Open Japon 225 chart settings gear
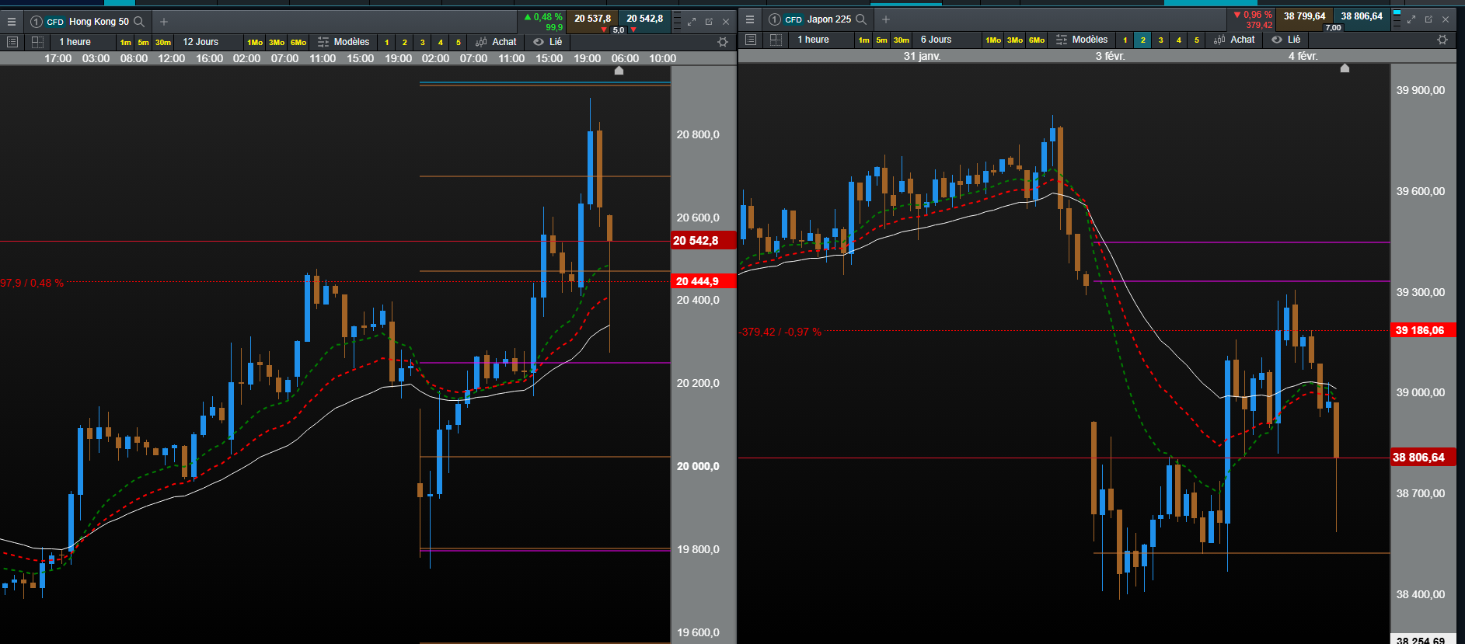 click(1442, 40)
